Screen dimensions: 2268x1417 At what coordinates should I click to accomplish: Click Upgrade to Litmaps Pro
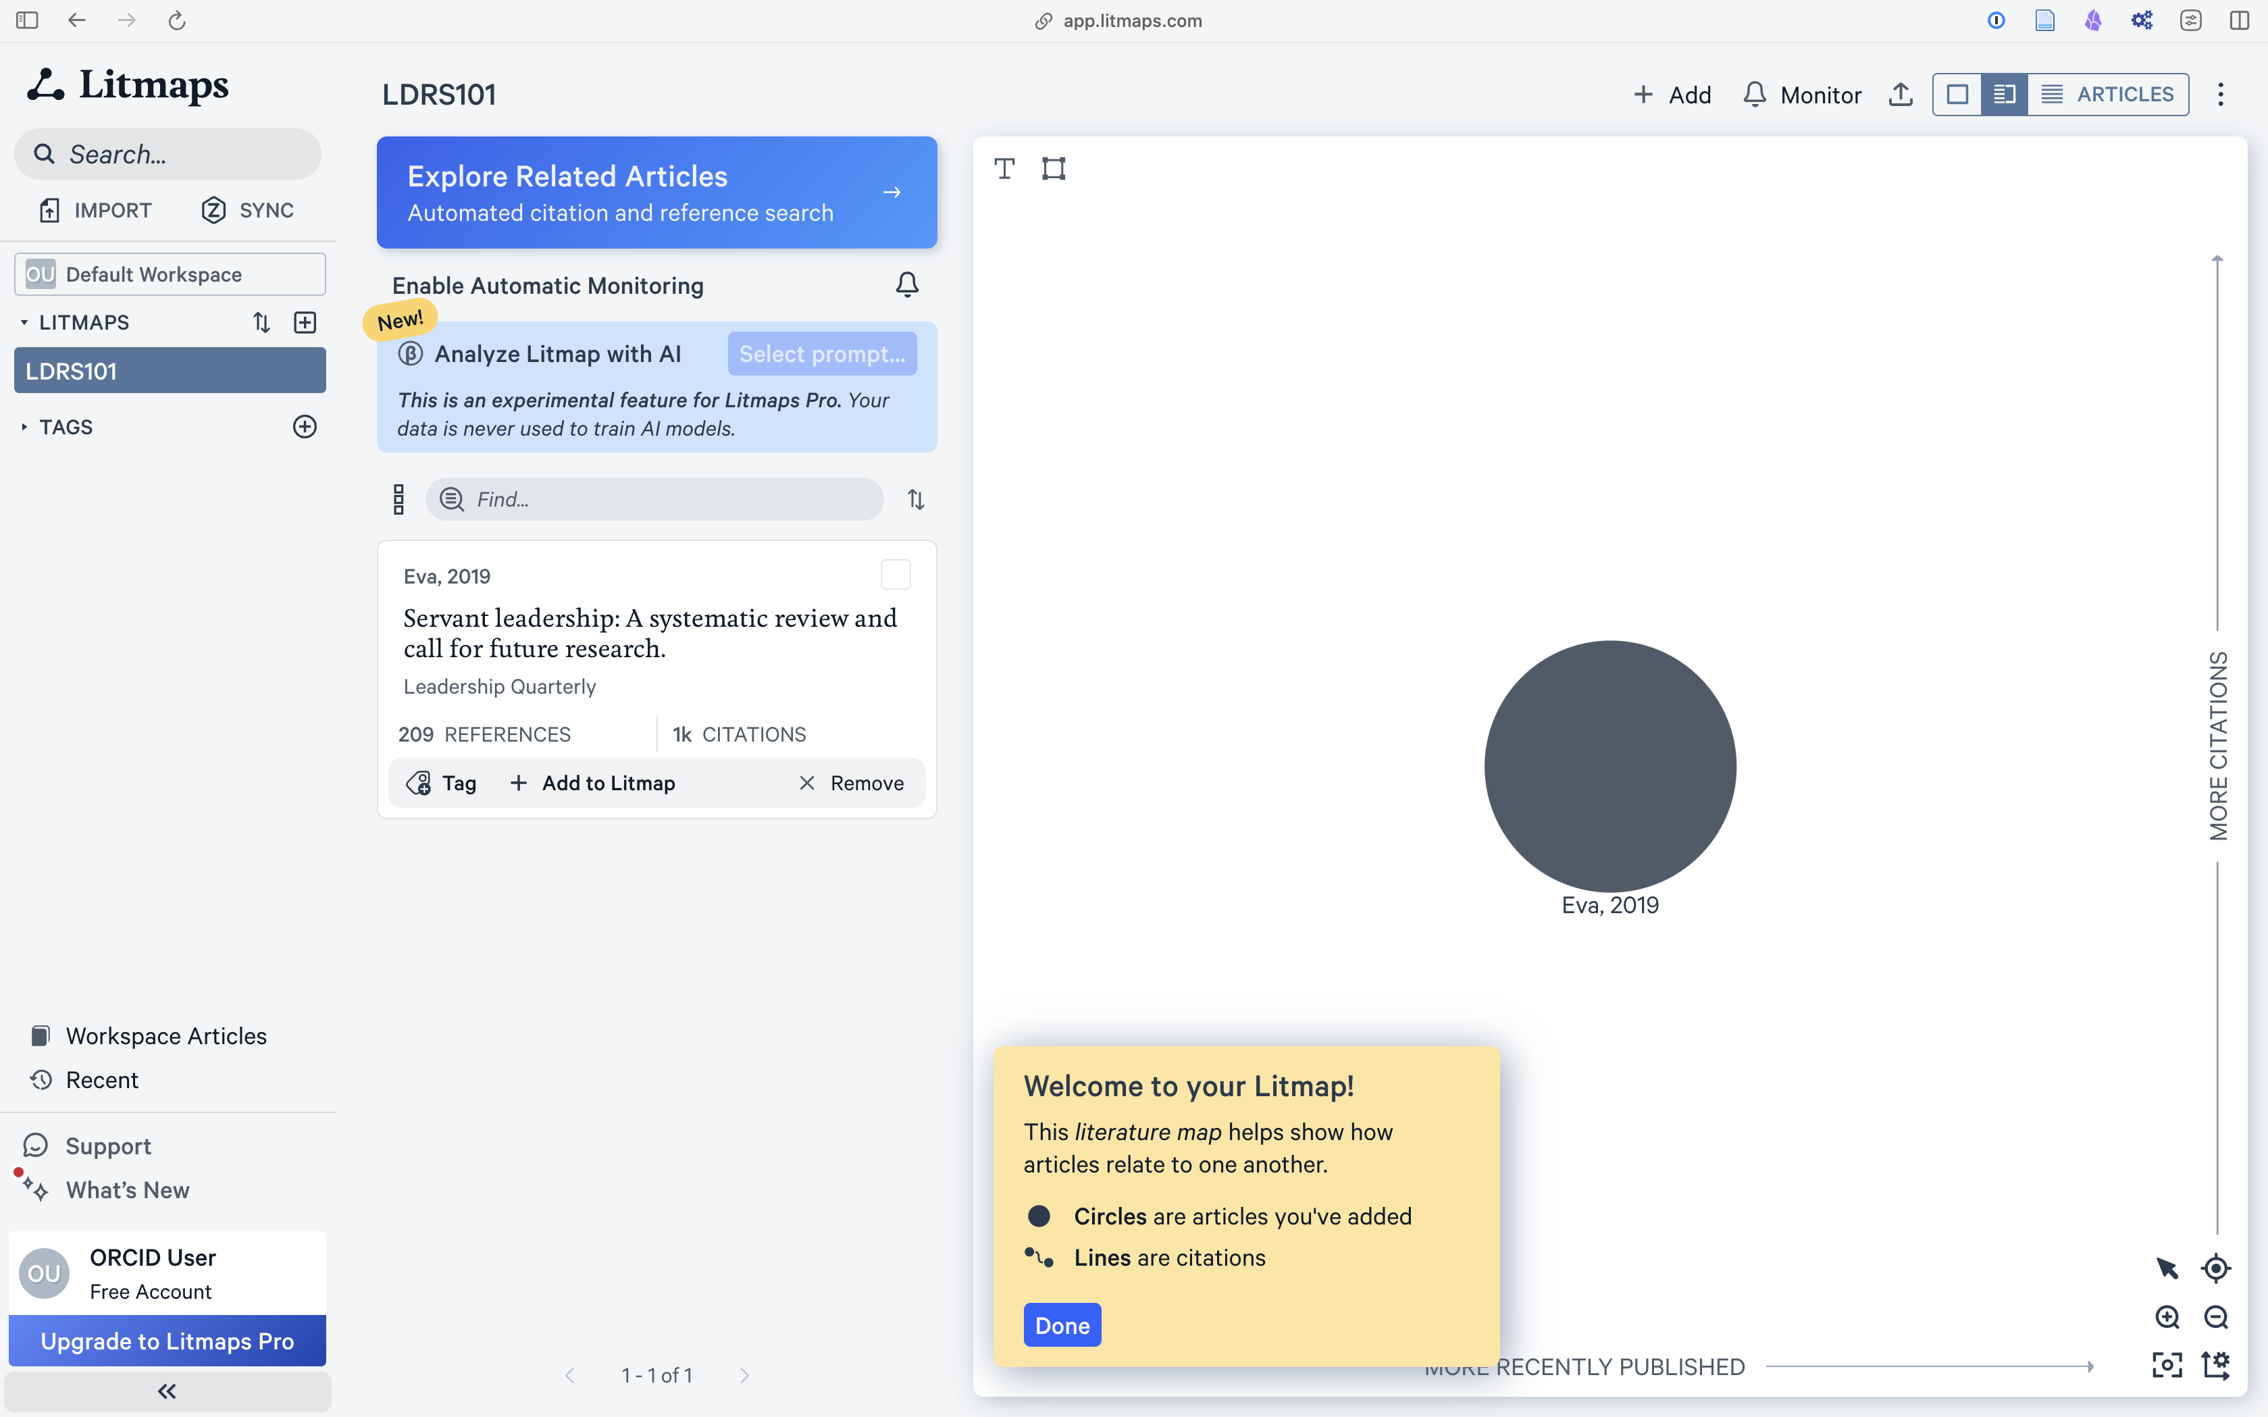pyautogui.click(x=167, y=1341)
